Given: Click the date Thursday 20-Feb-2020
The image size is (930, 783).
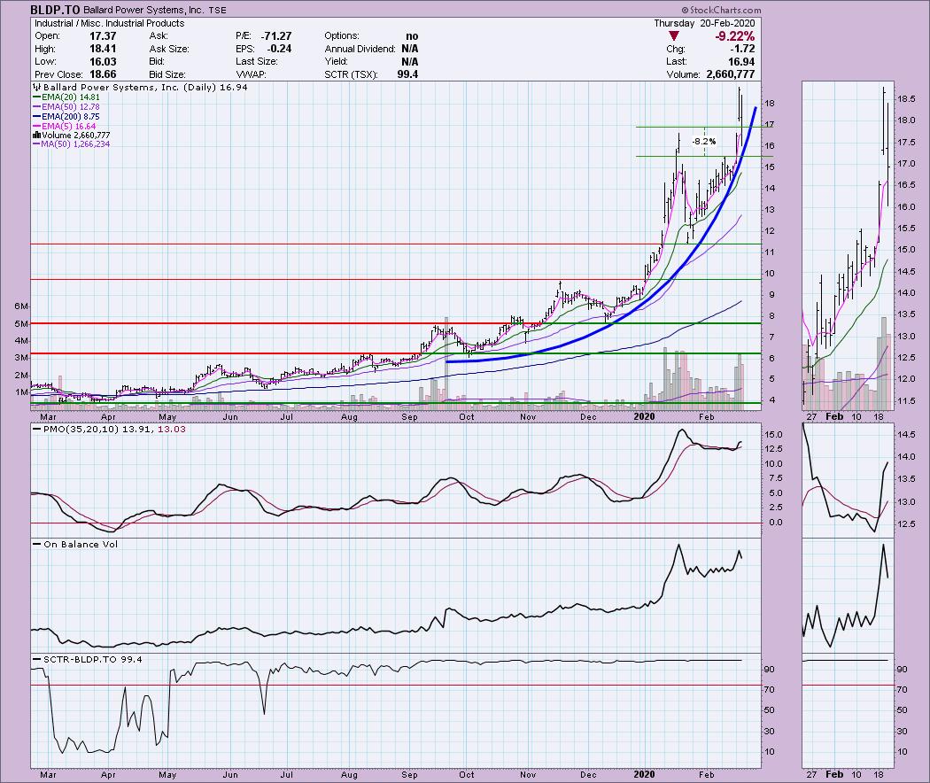Looking at the screenshot, I should tap(704, 23).
